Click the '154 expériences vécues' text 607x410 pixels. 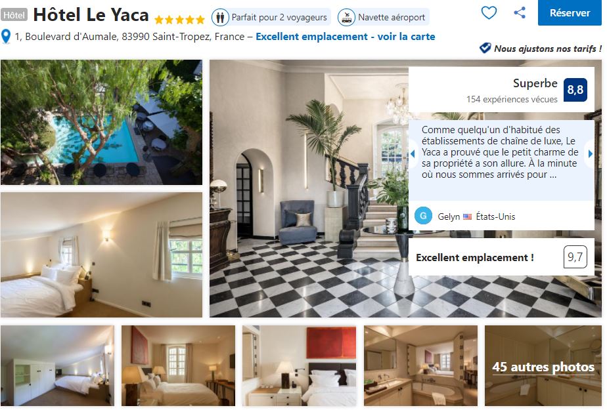pos(512,99)
